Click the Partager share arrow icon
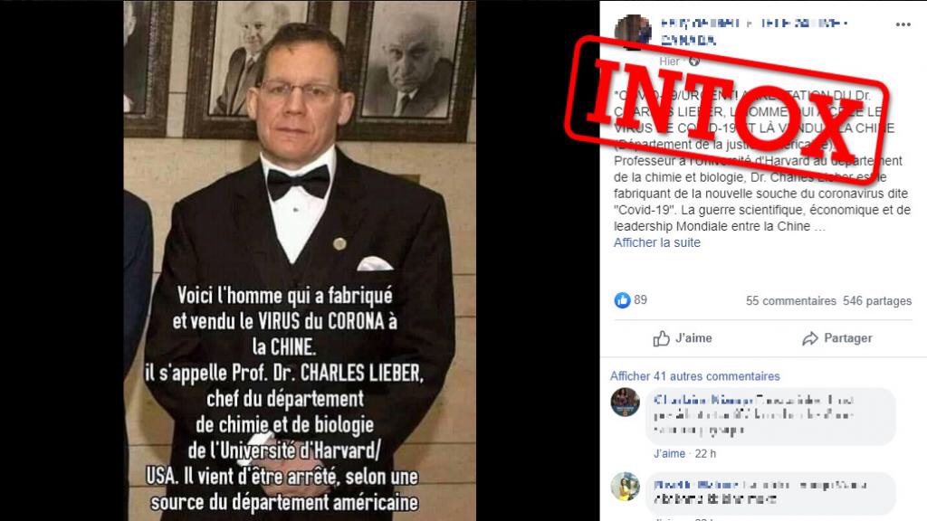 click(810, 338)
